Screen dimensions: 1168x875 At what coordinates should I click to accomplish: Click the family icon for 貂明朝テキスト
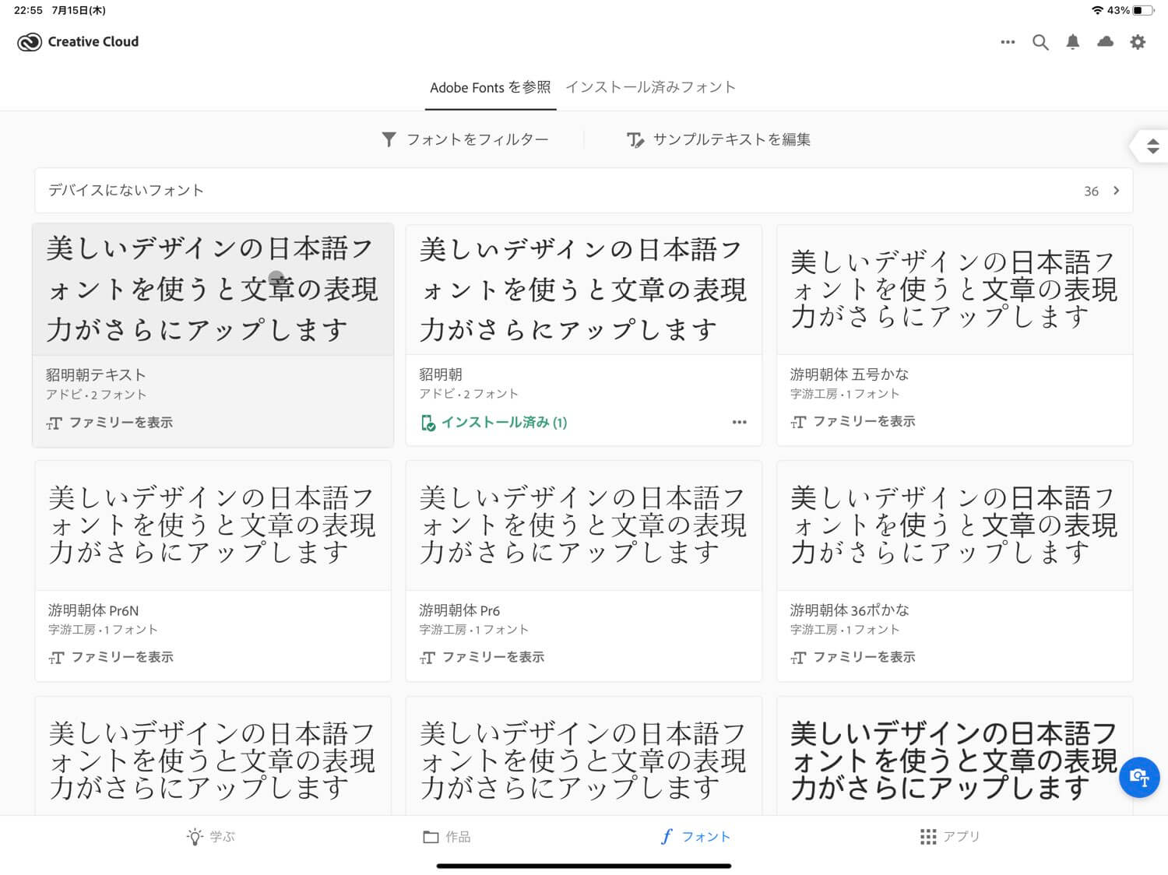pos(54,423)
